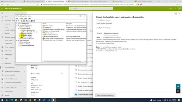Check the 'Enable Require domain' recommendation box

coord(76,78)
